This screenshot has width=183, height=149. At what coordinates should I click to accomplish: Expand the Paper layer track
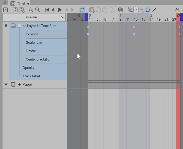[x=19, y=84]
